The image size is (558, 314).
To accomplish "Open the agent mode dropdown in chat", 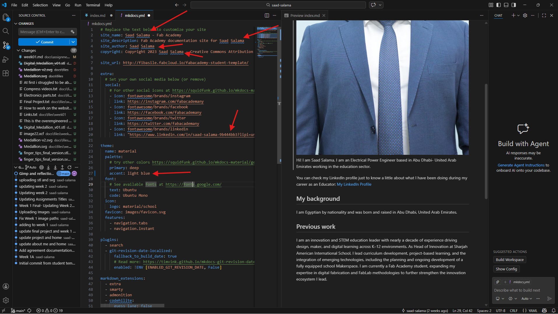I will point(513,299).
